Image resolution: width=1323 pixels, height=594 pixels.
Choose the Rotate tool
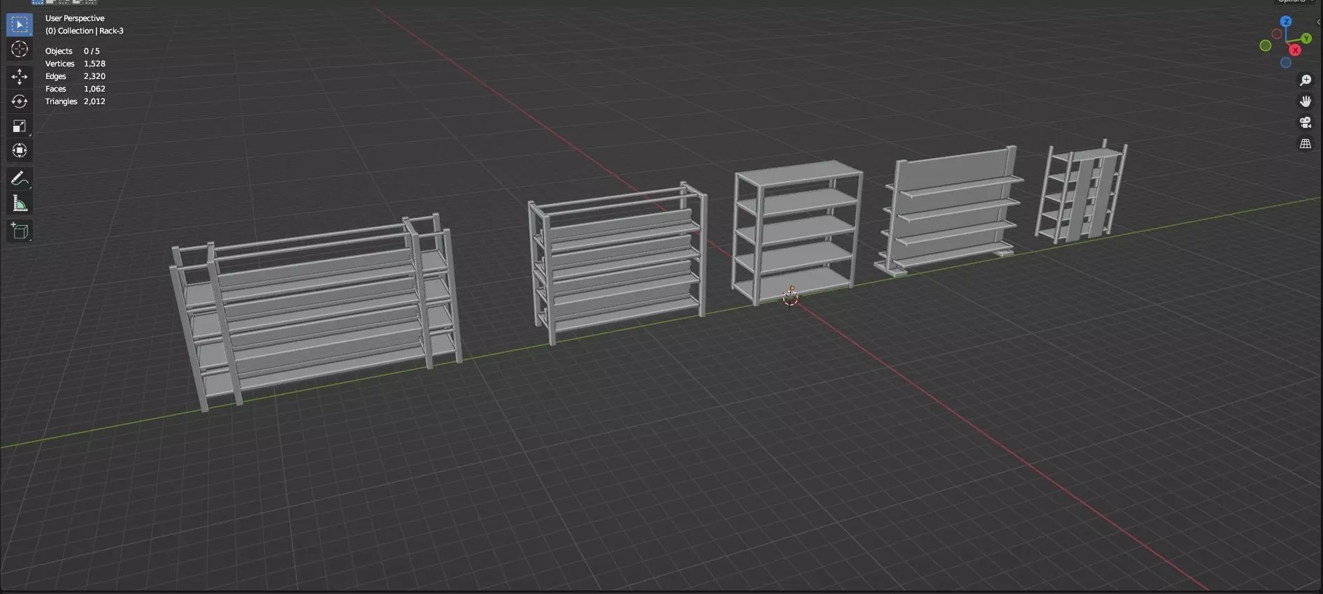[20, 101]
